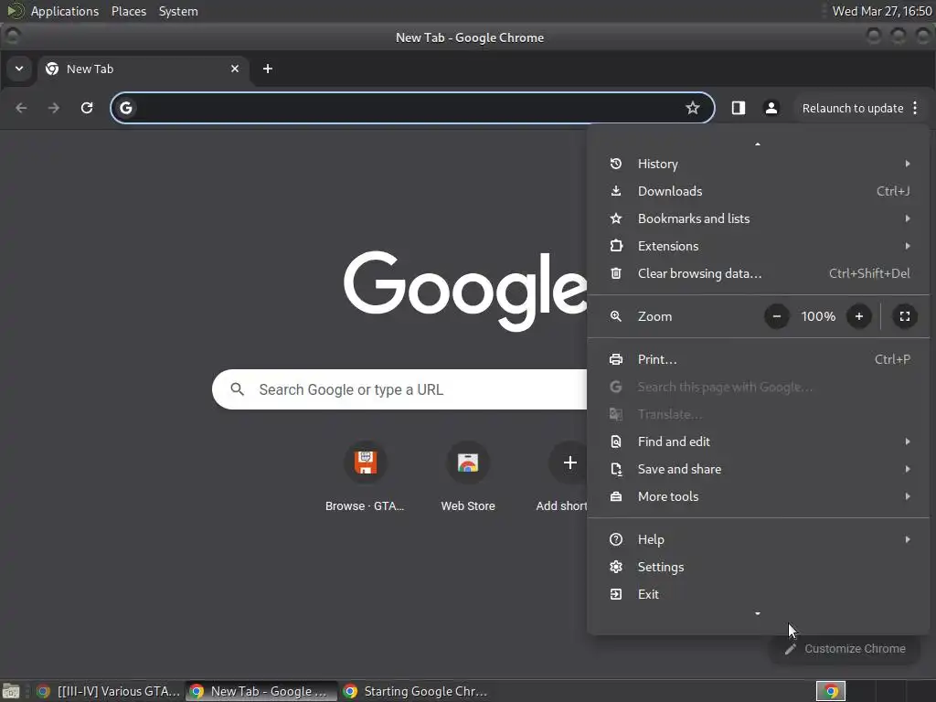Open Downloads from Chrome menu
936x702 pixels.
(x=758, y=191)
